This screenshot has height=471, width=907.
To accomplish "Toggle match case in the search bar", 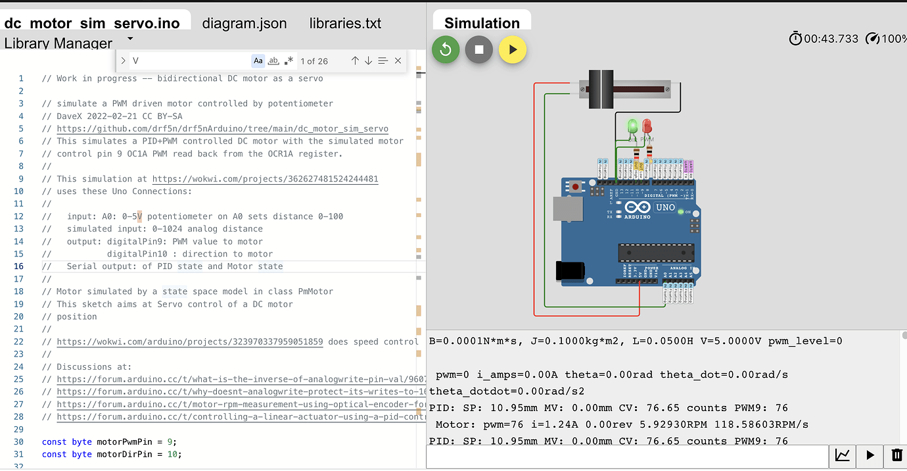I will pos(258,61).
